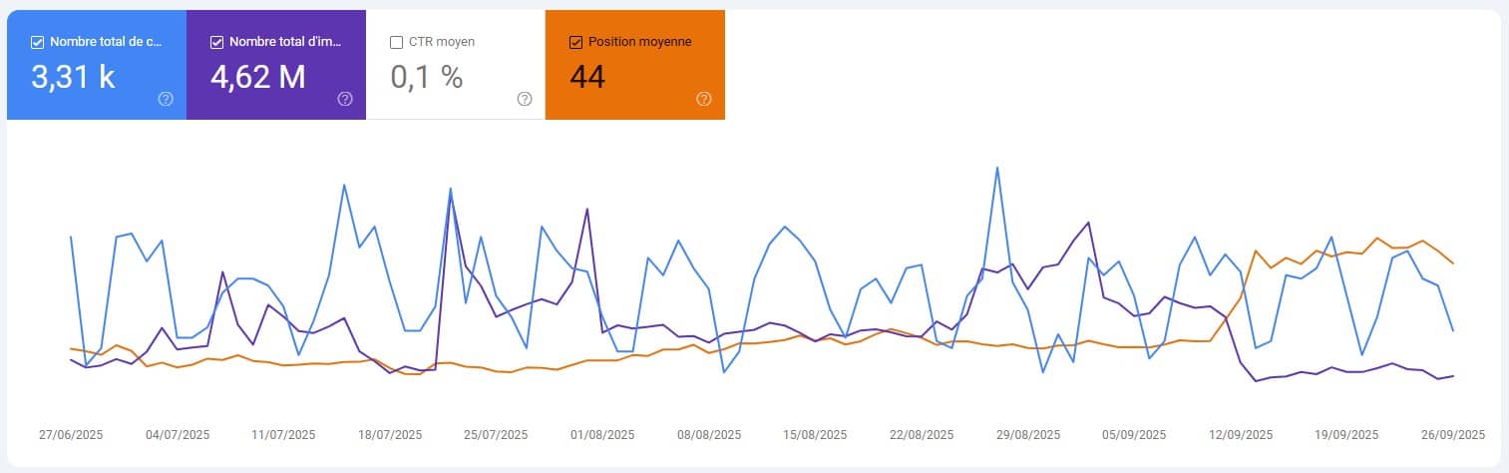The width and height of the screenshot is (1509, 473).
Task: Click the 15/08/2025 date label
Action: coord(814,435)
